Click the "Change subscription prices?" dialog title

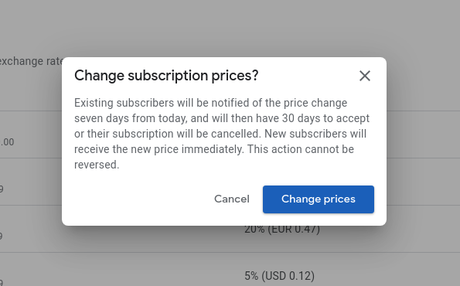166,76
